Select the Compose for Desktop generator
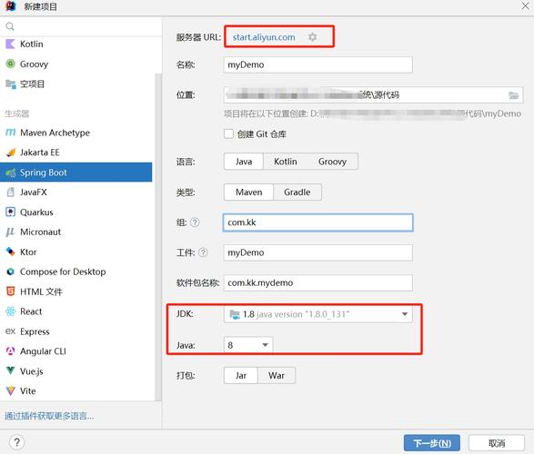Screen dimensions: 534x454 [x=76, y=271]
